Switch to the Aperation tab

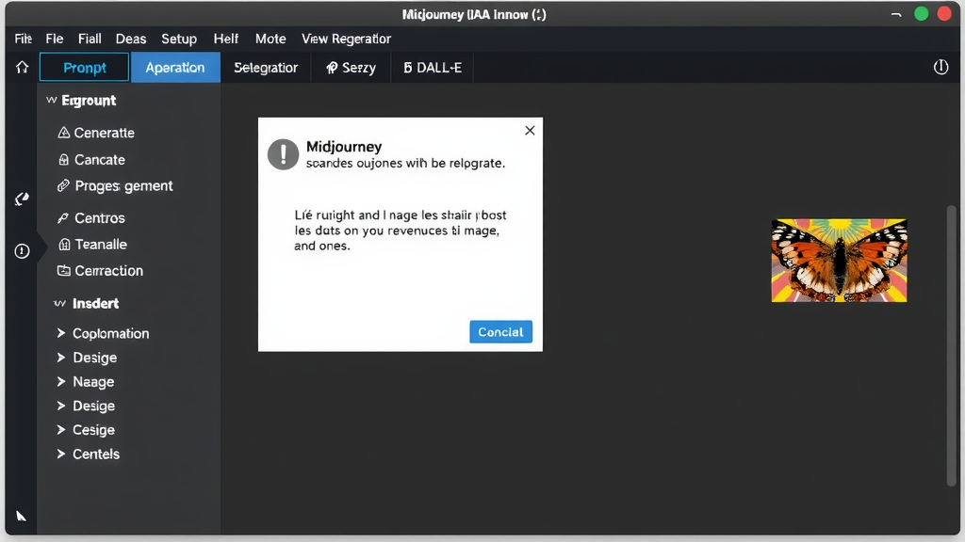(175, 68)
